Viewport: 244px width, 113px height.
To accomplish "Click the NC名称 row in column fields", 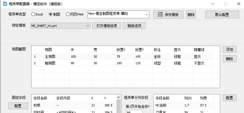I will [x=186, y=105].
